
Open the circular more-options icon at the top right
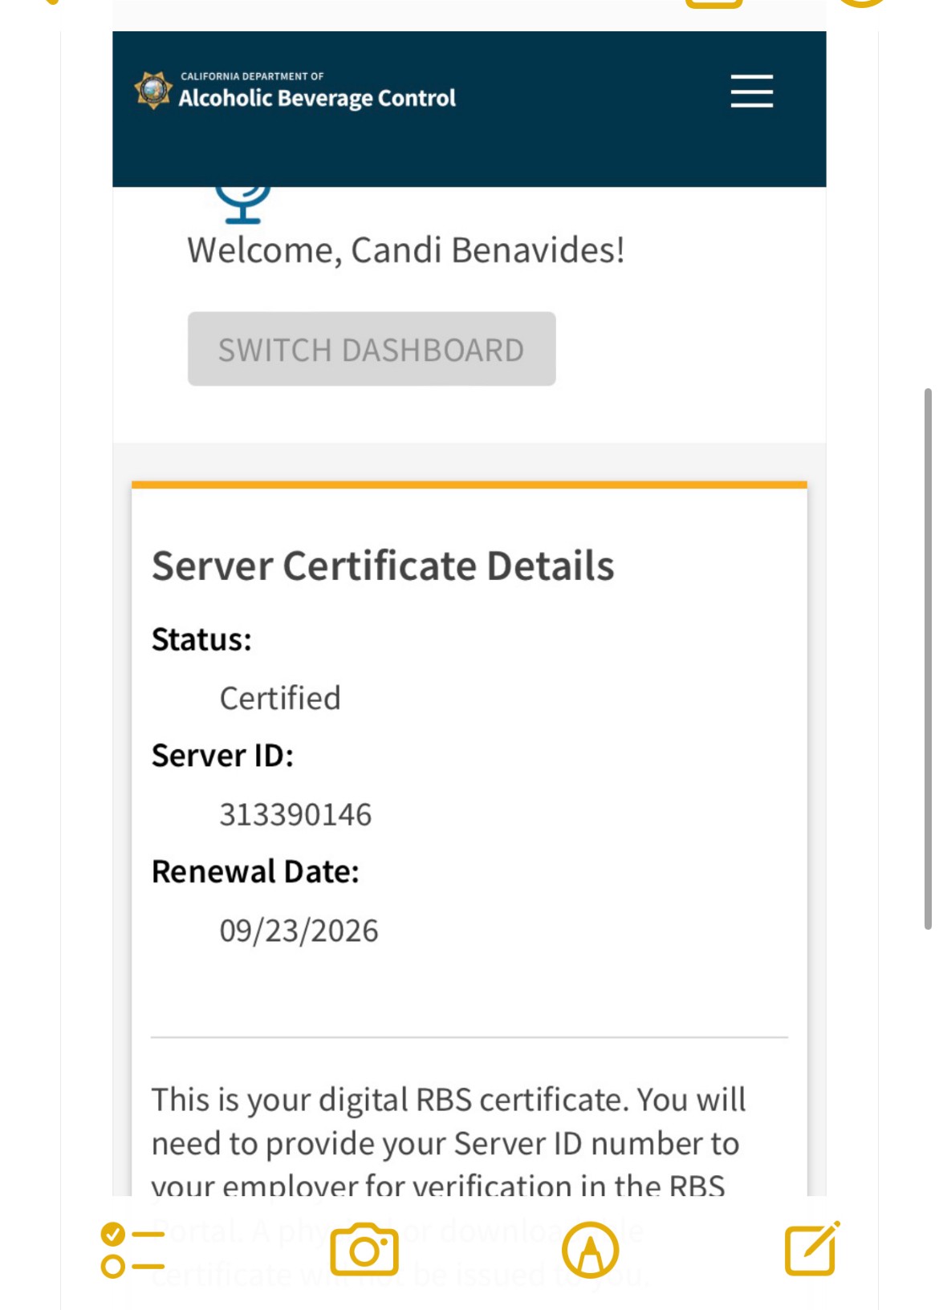point(861,3)
